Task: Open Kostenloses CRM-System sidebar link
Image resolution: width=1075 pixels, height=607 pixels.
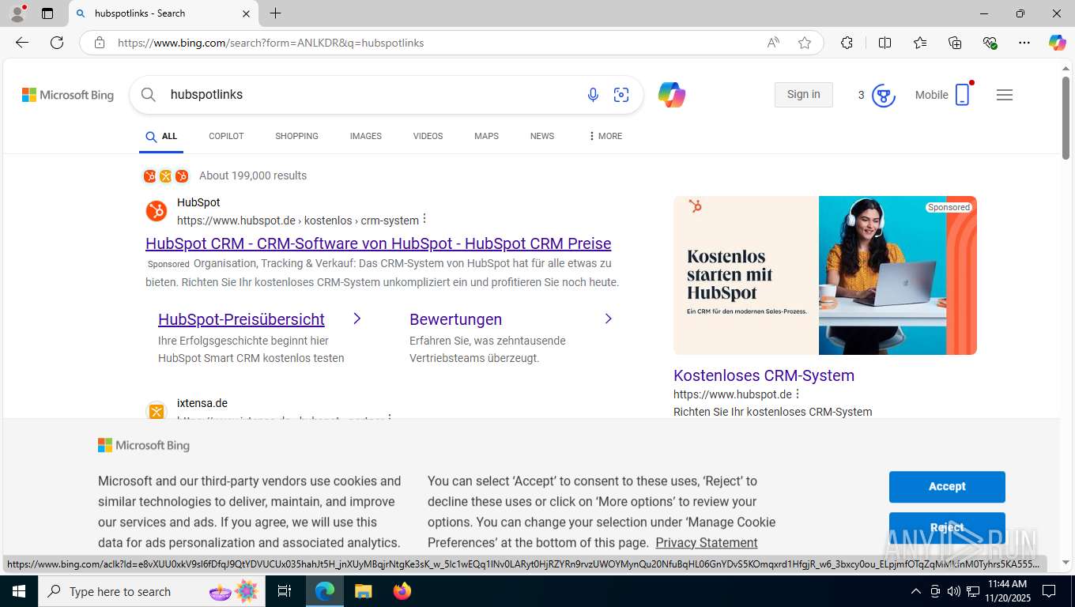Action: pyautogui.click(x=764, y=375)
